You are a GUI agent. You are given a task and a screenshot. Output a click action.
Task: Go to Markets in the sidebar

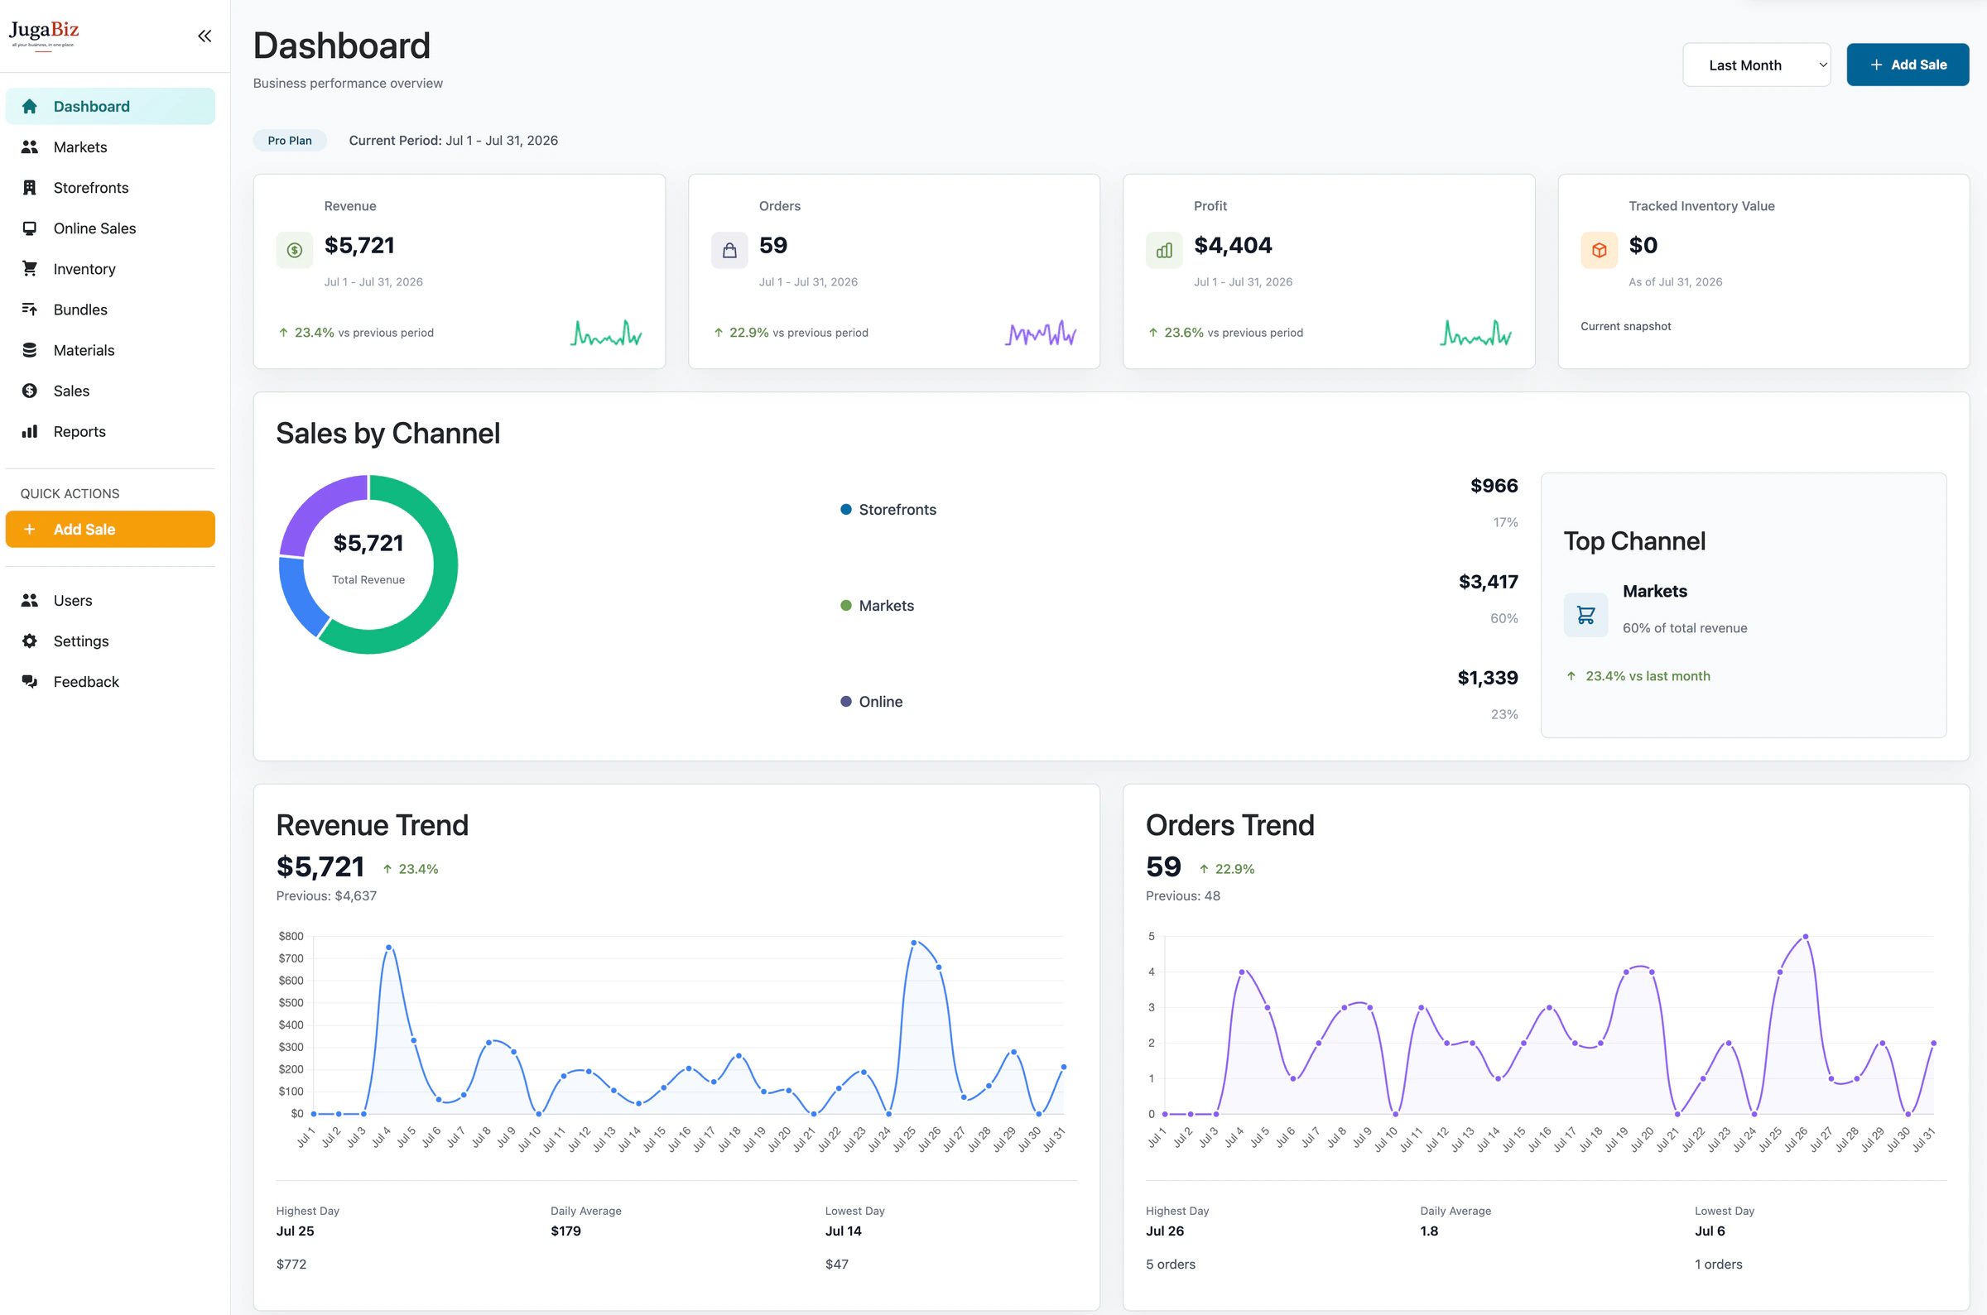110,146
